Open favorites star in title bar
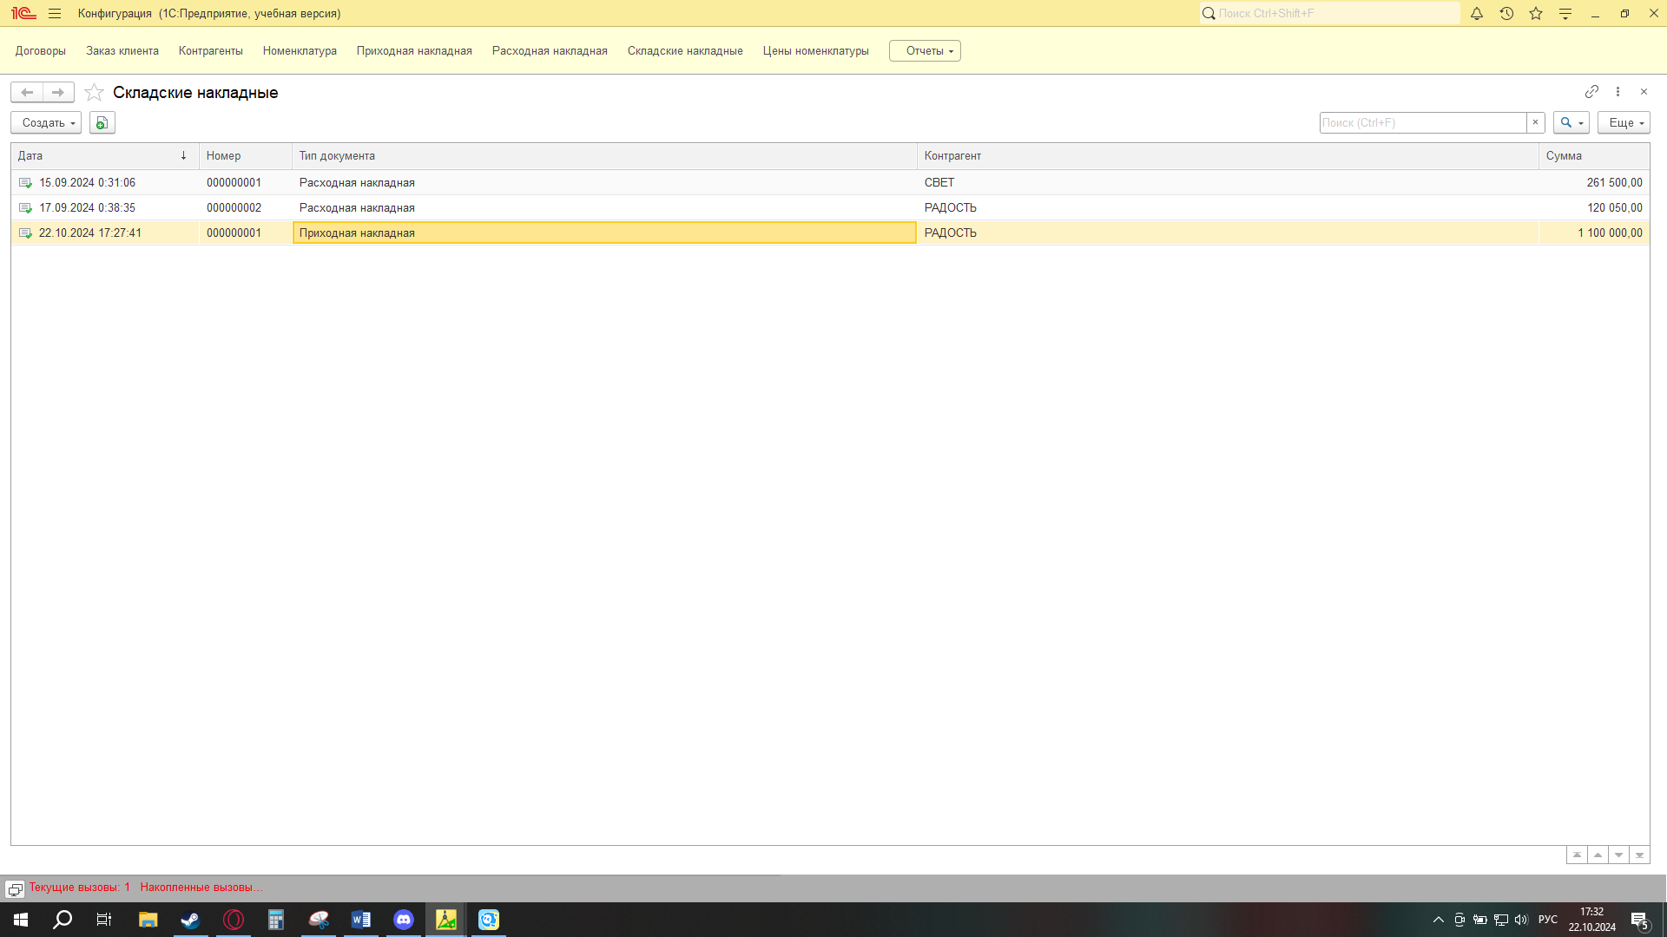The width and height of the screenshot is (1667, 937). click(x=1536, y=13)
